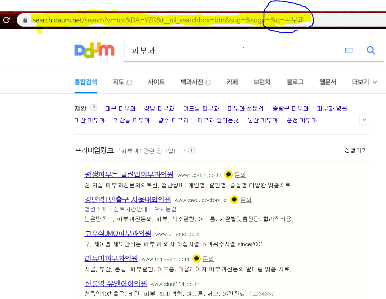
Task: Search suggestion 대구 피부과
Action: coord(121,108)
